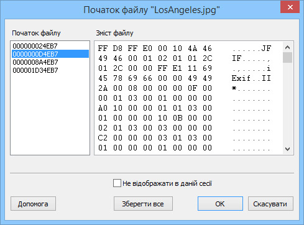Select highlighted entry 0000000D4EB7

[x=50, y=54]
